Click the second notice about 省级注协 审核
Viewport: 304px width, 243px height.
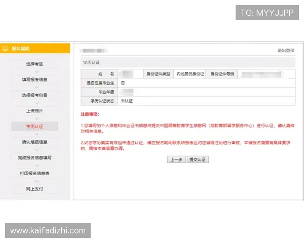click(x=185, y=145)
